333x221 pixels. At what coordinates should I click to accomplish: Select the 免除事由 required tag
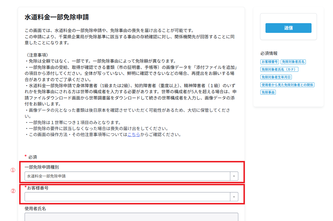[x=268, y=93]
